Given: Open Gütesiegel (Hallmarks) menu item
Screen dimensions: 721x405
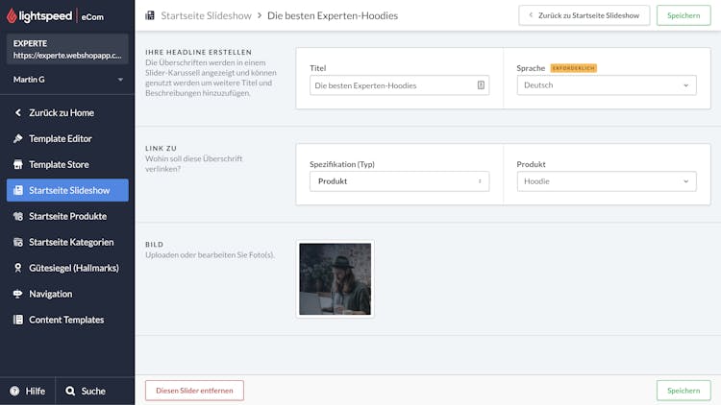Looking at the screenshot, I should coord(67,268).
